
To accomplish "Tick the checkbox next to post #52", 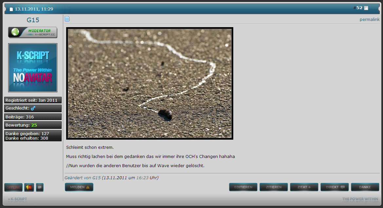I will click(x=366, y=8).
